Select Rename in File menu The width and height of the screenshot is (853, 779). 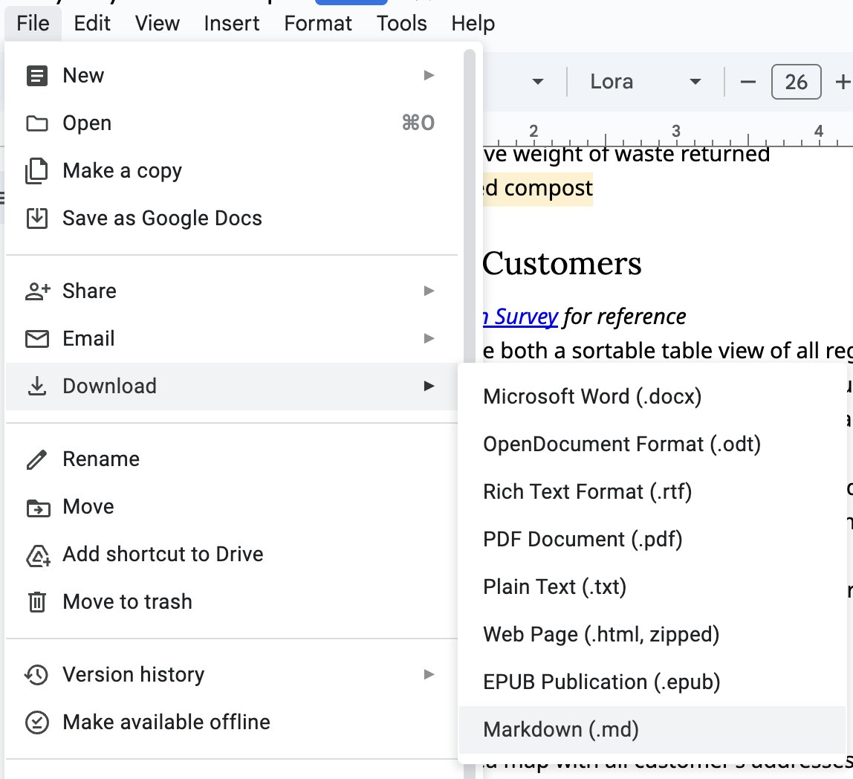point(232,459)
